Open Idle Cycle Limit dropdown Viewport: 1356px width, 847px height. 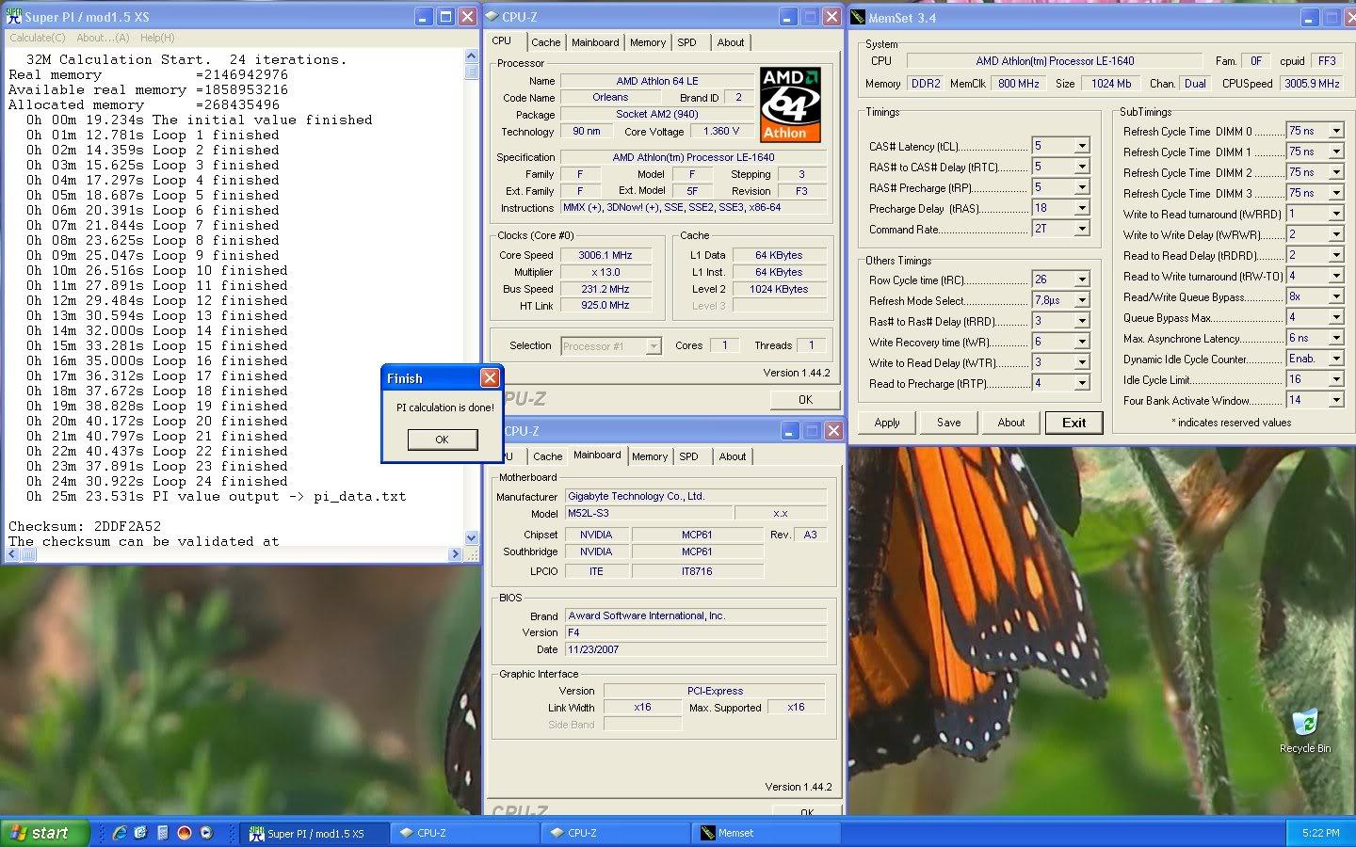click(1336, 379)
